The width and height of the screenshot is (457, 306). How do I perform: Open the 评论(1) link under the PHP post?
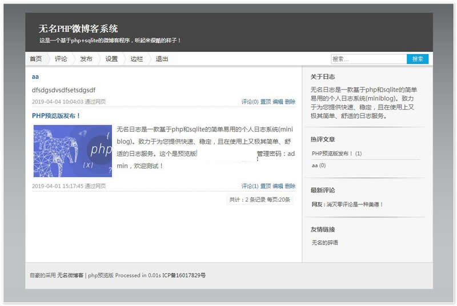[x=250, y=186]
